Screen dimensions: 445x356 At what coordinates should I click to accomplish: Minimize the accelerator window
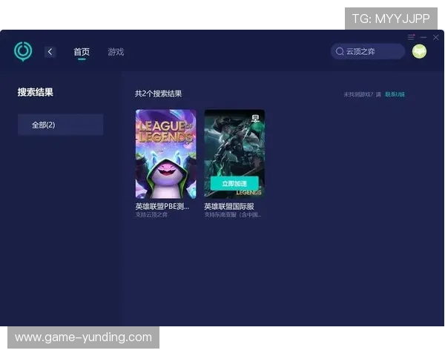423,37
